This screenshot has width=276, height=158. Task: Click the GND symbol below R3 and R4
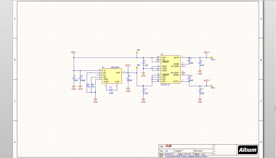point(96,101)
